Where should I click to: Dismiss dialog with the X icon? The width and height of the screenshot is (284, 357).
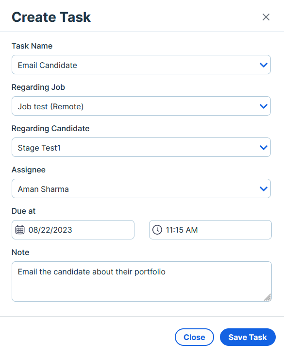[266, 17]
